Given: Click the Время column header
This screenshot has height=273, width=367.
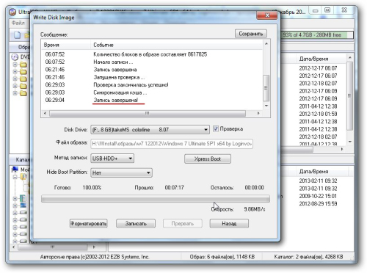Looking at the screenshot, I should pyautogui.click(x=66, y=45).
